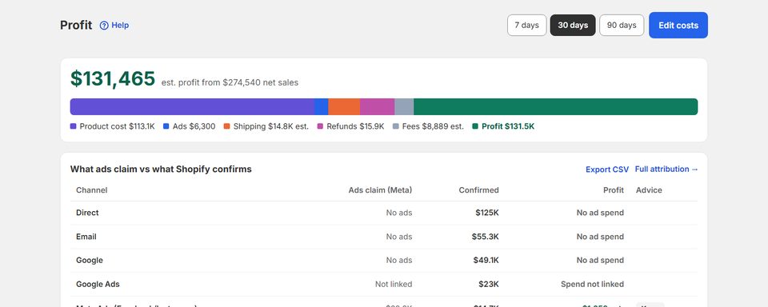Click the Fees $8,889 est. legend item
Screen dimensions: 768x307
(428, 126)
